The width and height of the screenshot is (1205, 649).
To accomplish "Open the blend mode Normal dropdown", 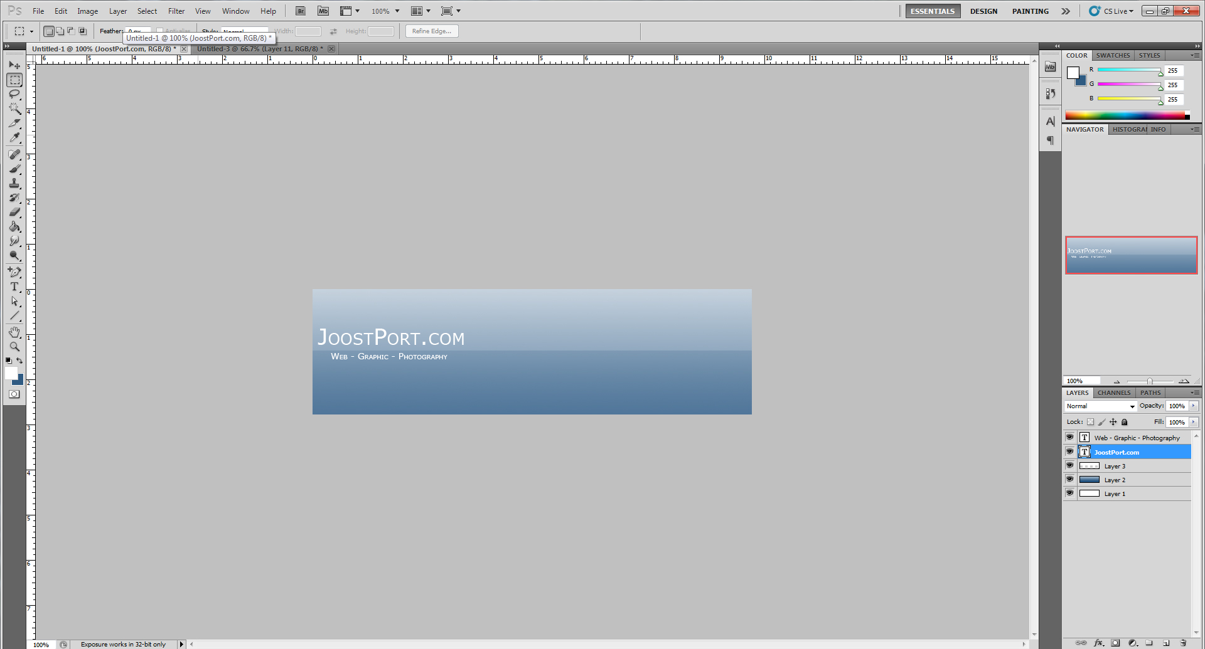I will [1101, 406].
